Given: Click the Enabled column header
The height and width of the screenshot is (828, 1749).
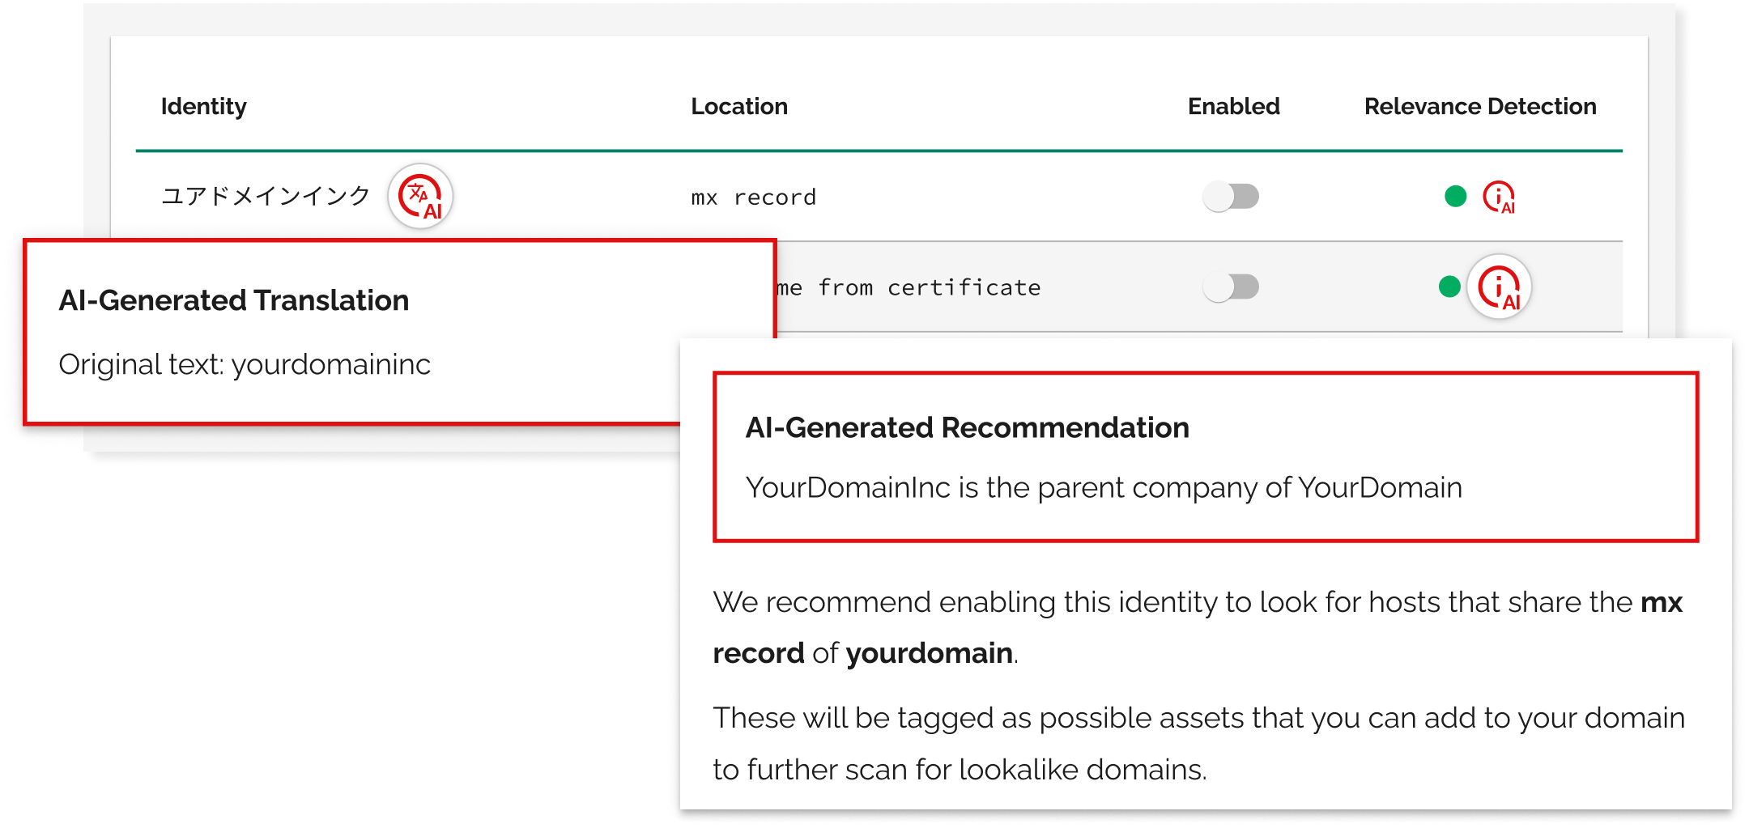Looking at the screenshot, I should click(x=1234, y=107).
